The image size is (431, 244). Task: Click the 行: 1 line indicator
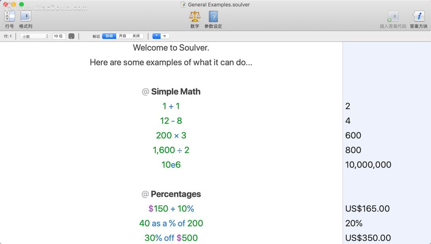[8, 36]
